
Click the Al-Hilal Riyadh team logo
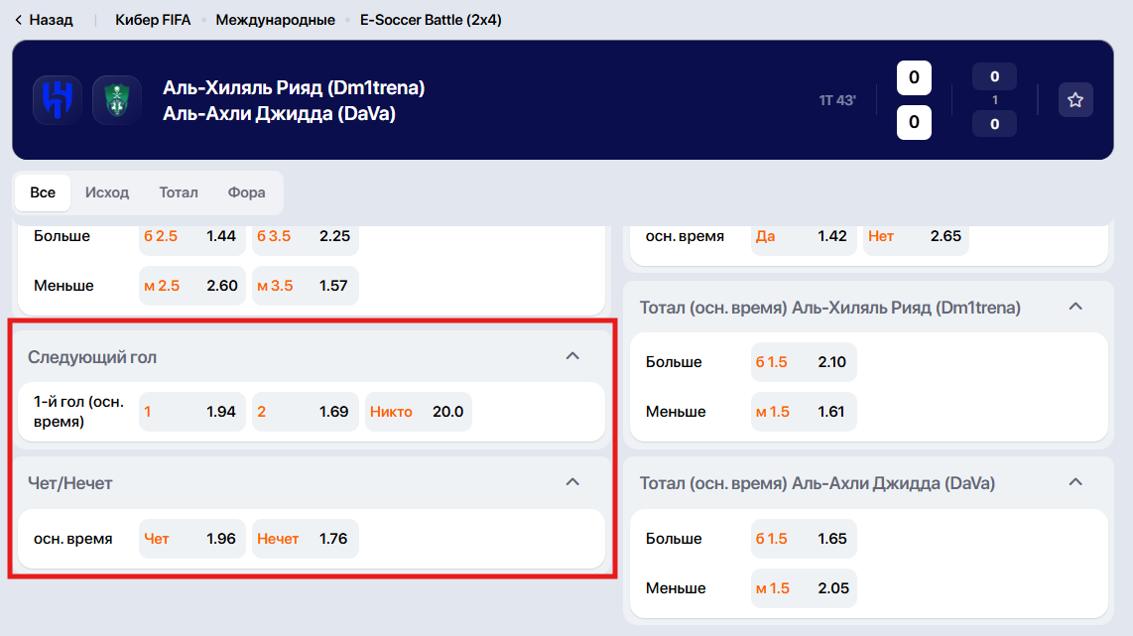click(x=58, y=100)
